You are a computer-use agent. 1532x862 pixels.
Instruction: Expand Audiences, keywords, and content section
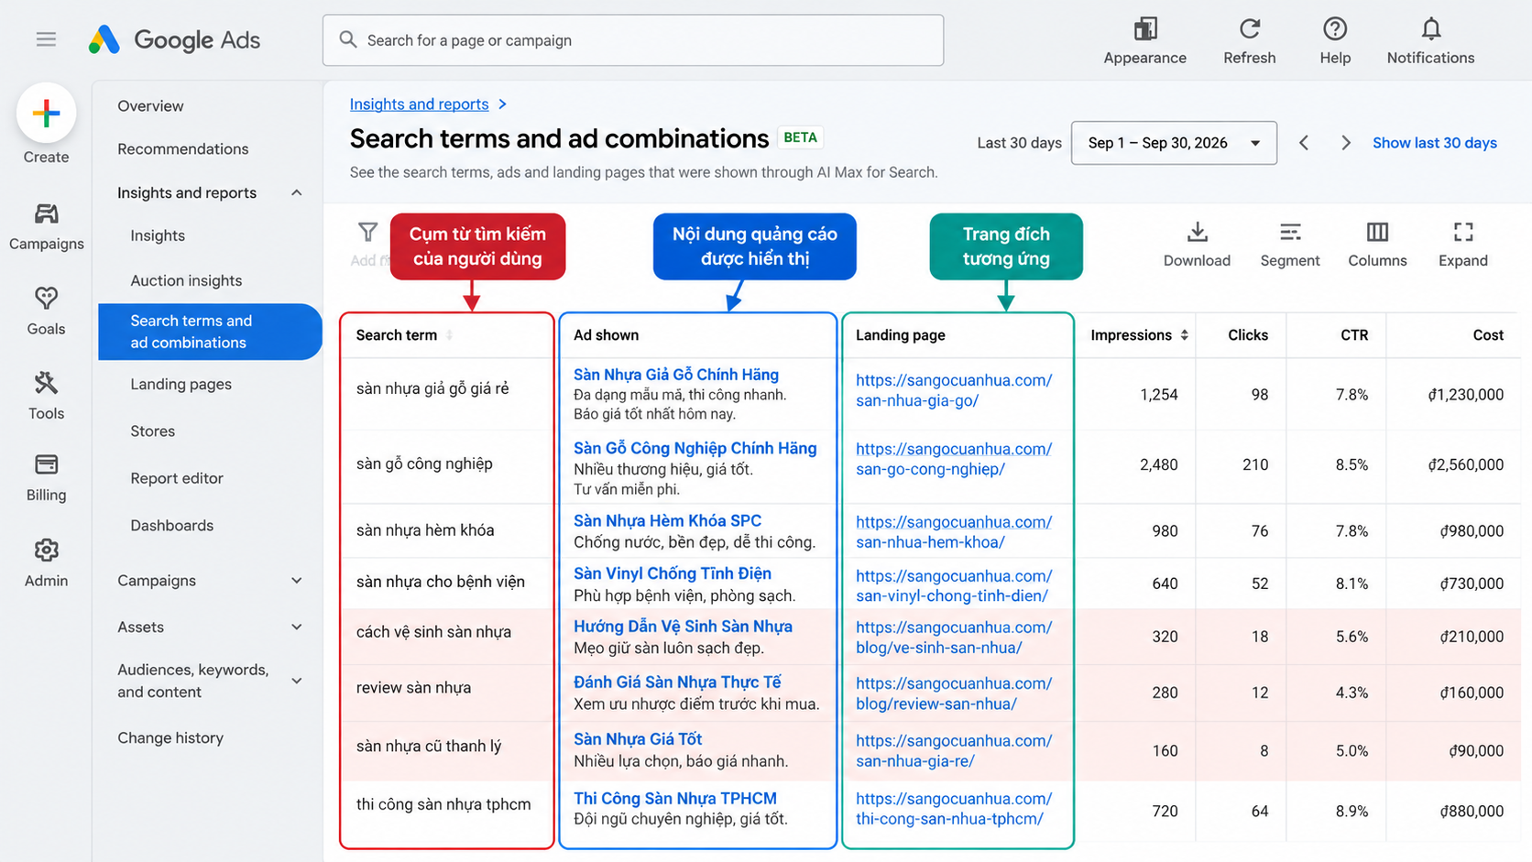[x=296, y=681]
